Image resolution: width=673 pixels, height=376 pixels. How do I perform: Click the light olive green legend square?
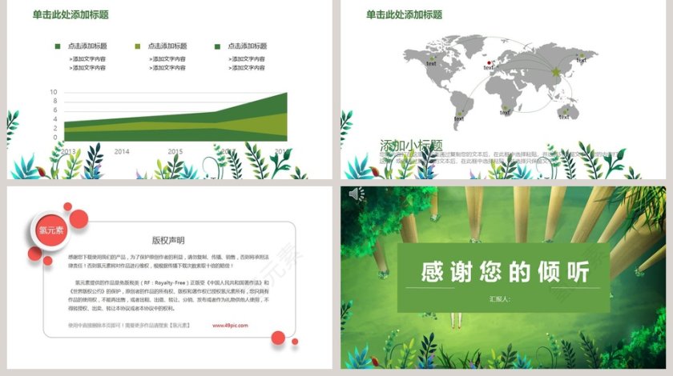(x=137, y=46)
